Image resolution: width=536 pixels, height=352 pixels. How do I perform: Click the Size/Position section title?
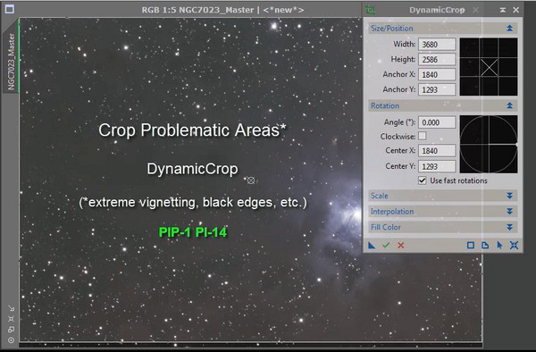(392, 29)
